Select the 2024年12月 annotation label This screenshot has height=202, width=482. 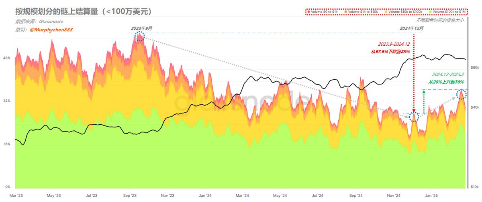click(x=413, y=28)
